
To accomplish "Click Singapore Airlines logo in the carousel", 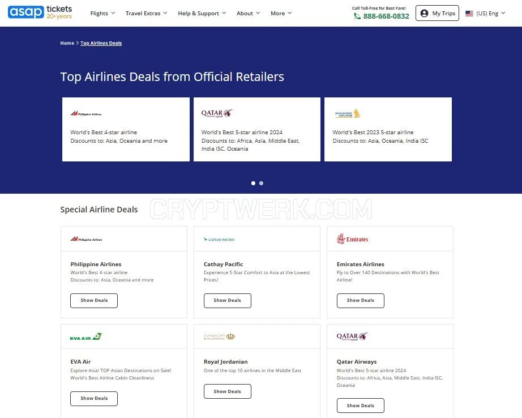I will pos(347,114).
